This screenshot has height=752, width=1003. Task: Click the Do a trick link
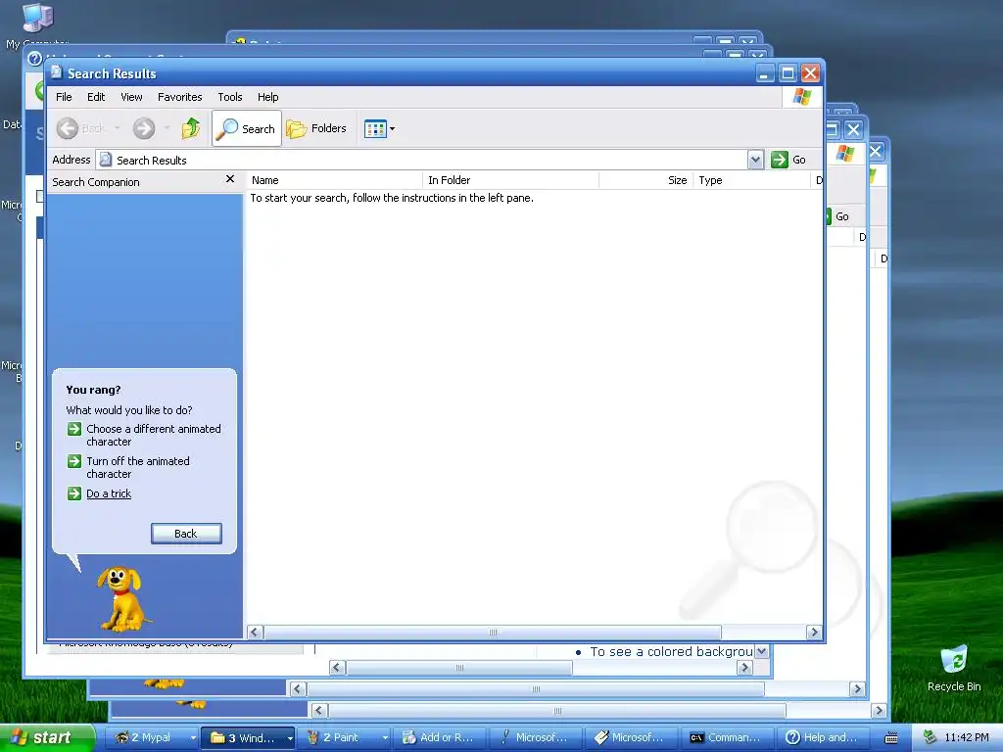[109, 493]
